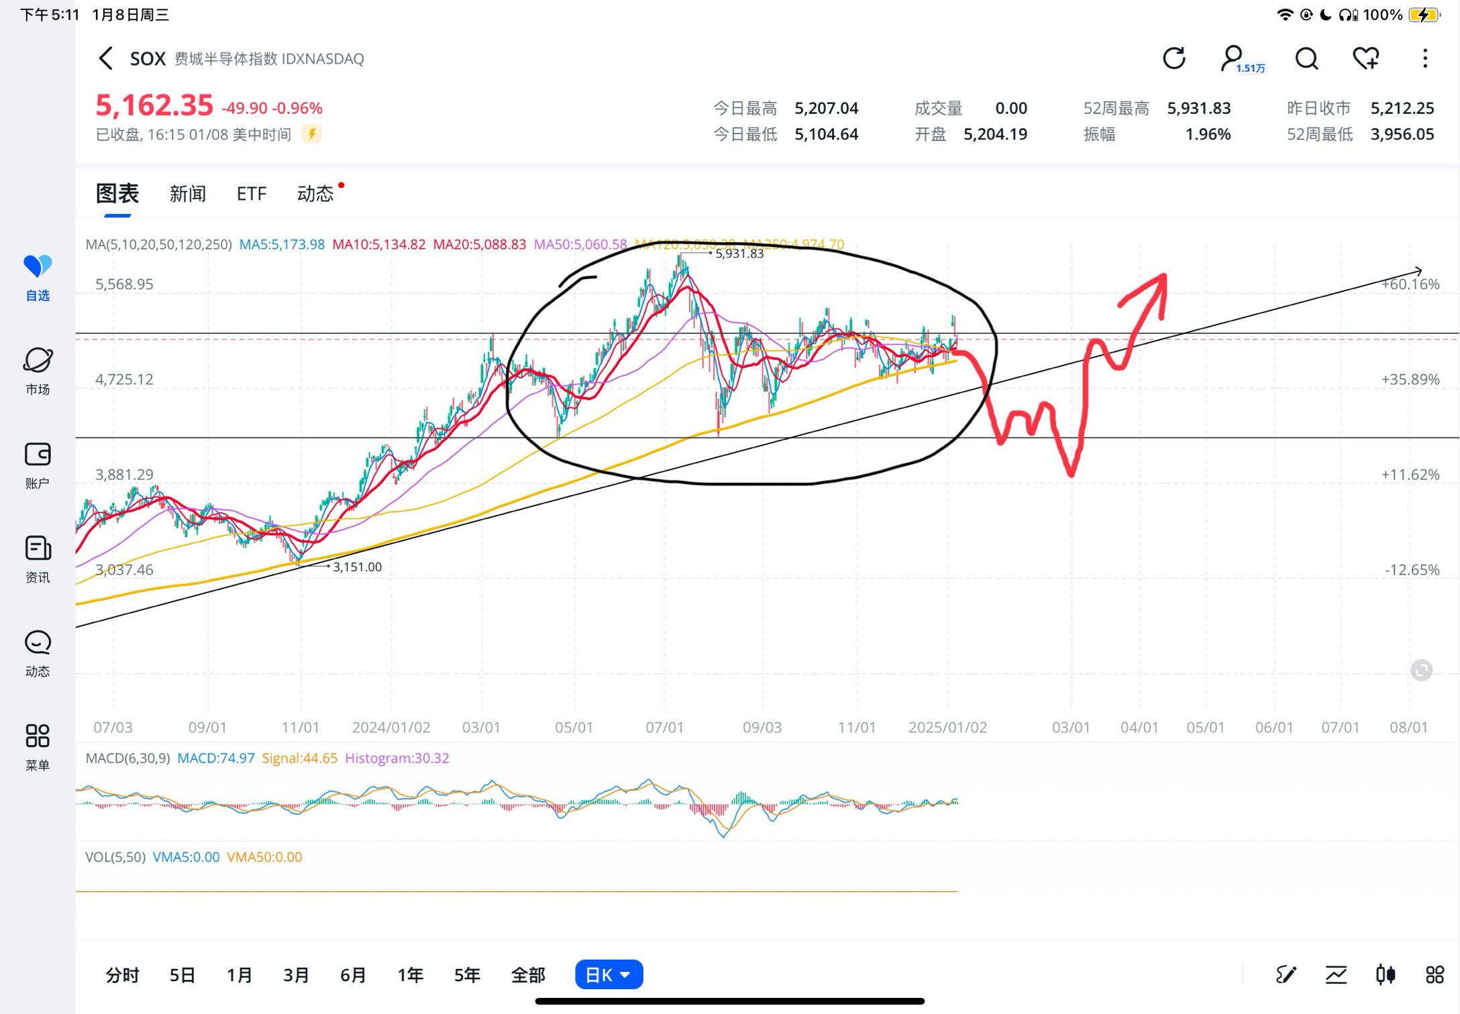This screenshot has width=1460, height=1014.
Task: Switch the chart type with the candlestick icon
Action: pos(1386,974)
